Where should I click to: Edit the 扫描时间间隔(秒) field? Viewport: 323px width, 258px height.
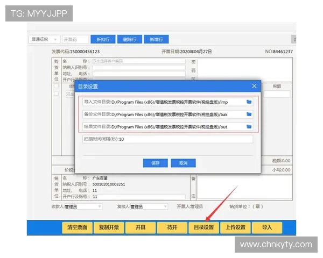[x=167, y=139]
